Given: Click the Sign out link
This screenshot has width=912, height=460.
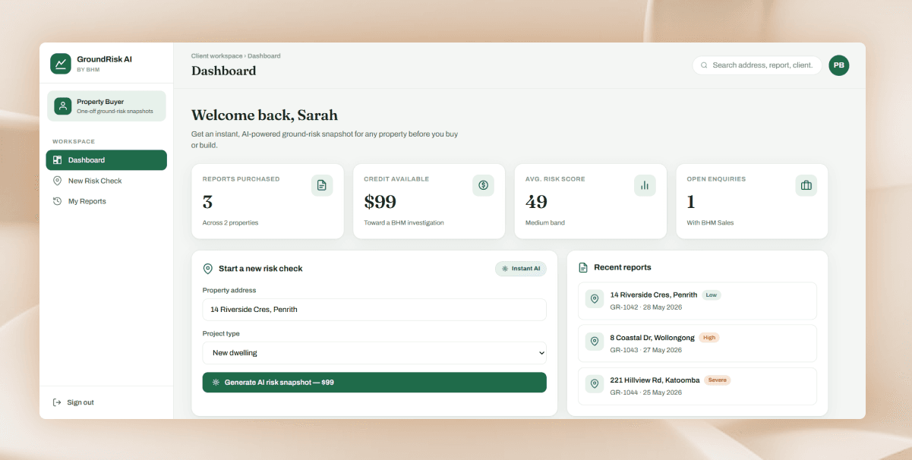Looking at the screenshot, I should [74, 402].
